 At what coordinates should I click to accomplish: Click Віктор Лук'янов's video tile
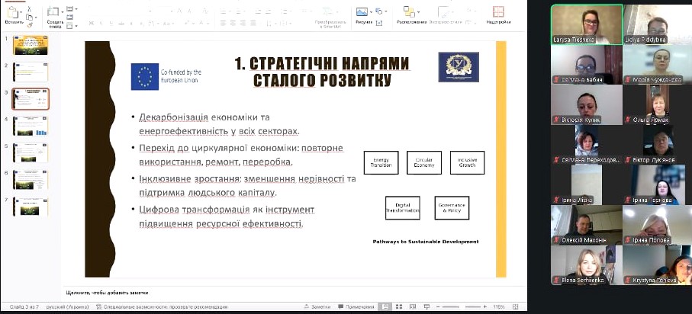(658, 145)
